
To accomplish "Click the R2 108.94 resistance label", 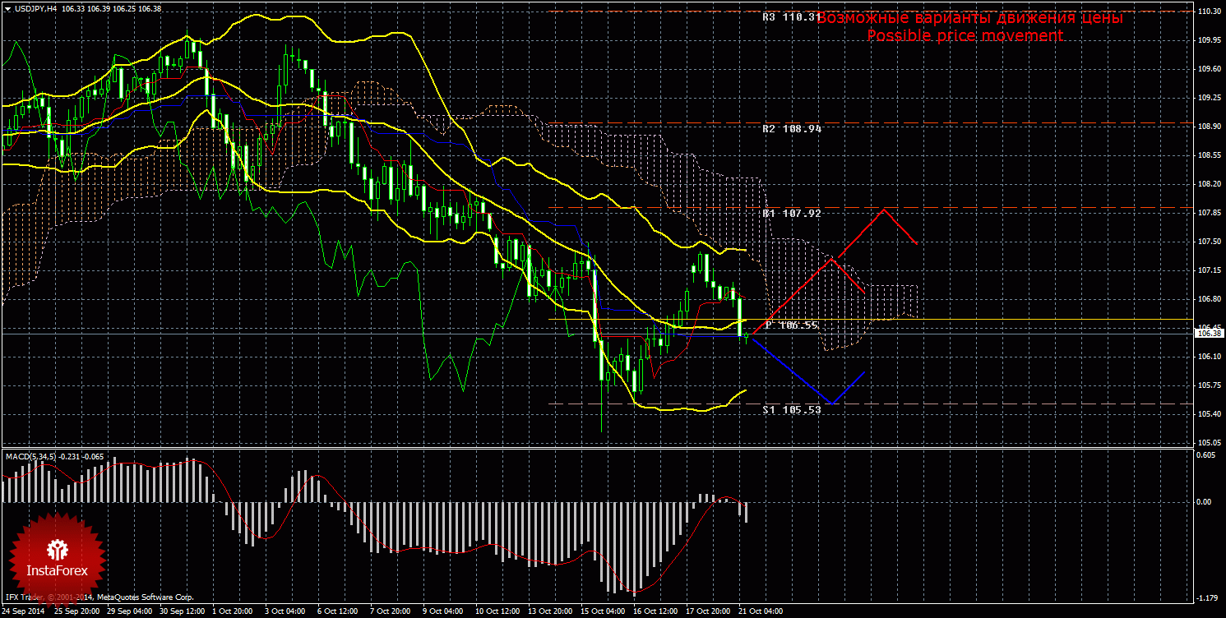I will pos(791,129).
